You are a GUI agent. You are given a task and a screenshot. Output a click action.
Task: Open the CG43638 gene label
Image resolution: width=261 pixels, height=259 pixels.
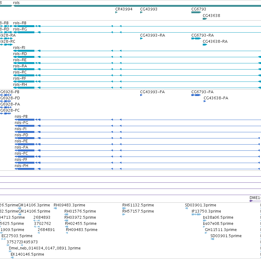[x=211, y=16]
